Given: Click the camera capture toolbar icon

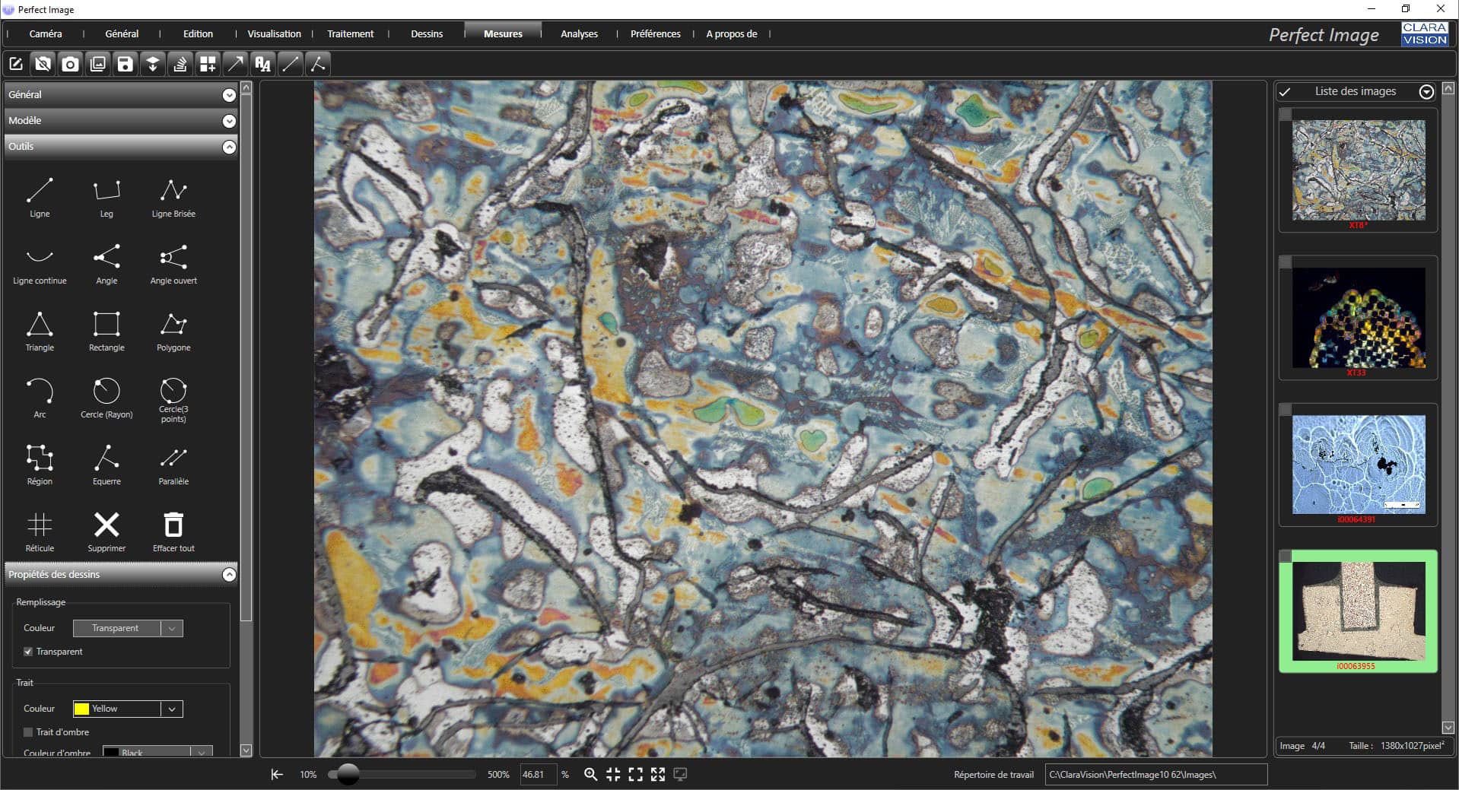Looking at the screenshot, I should tap(70, 65).
